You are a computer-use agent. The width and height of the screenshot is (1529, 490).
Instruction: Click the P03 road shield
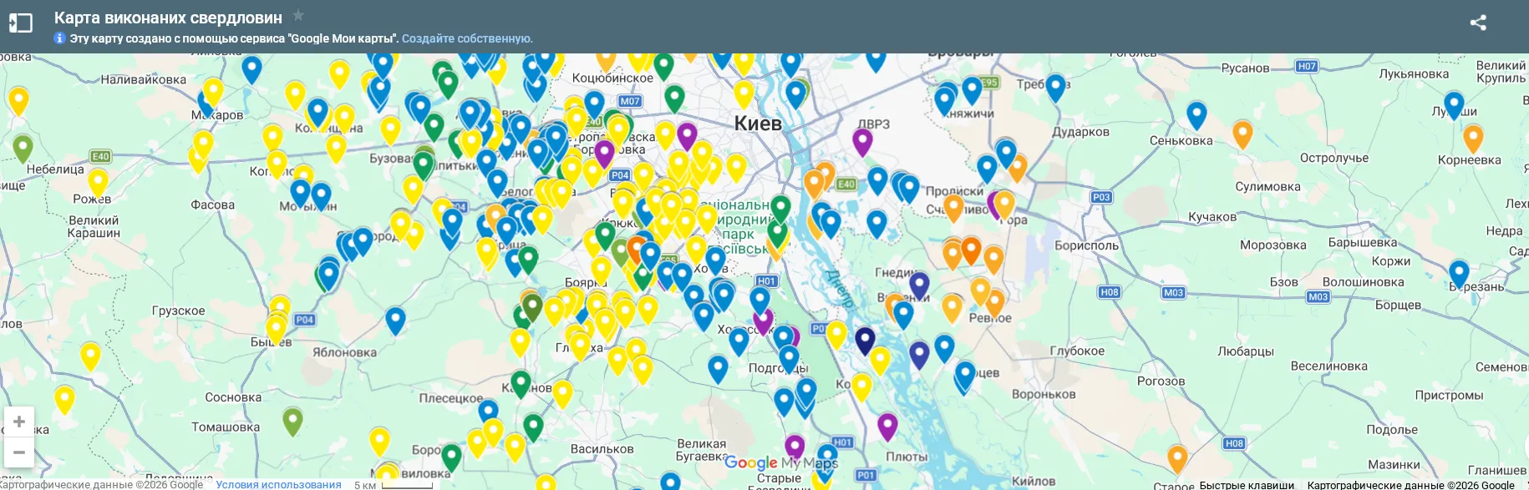1101,197
